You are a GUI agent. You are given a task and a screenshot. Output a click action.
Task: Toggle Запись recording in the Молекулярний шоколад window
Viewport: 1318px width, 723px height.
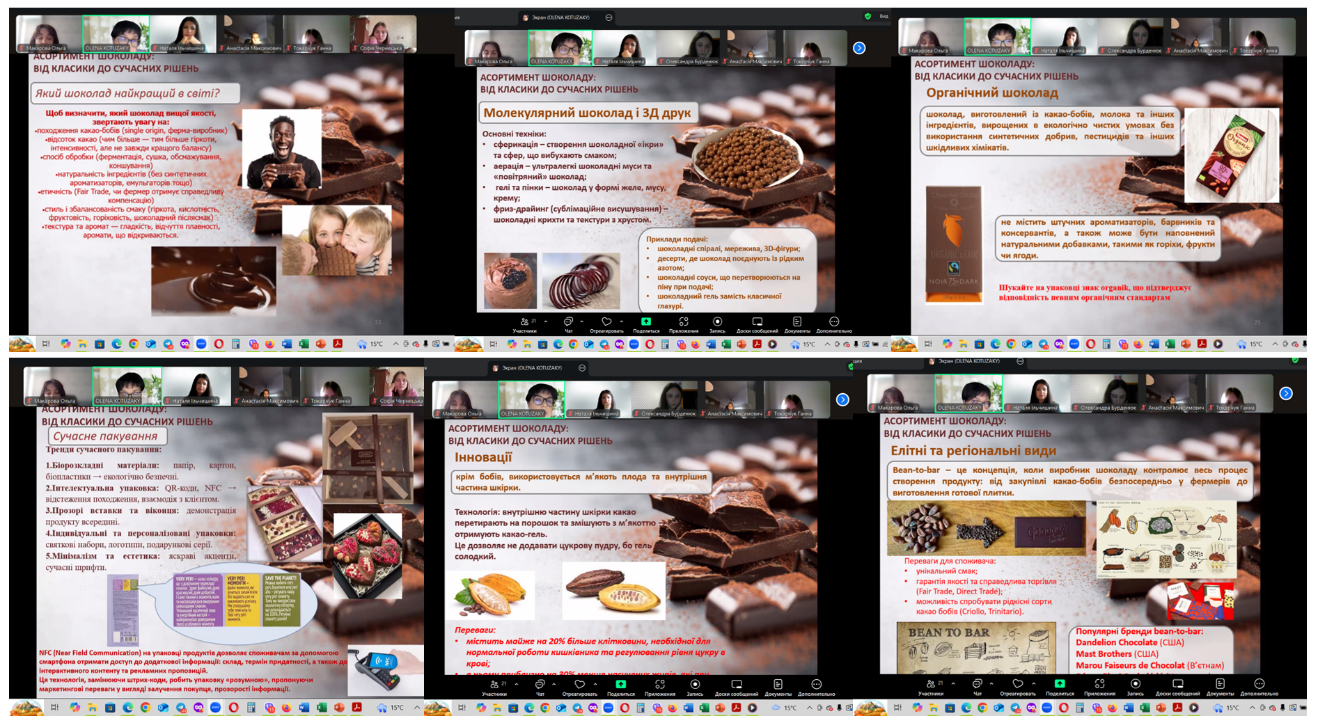point(717,324)
